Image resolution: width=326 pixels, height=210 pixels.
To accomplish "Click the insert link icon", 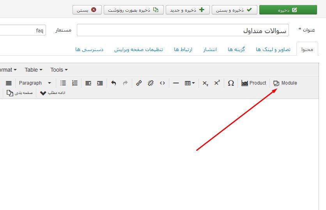I will point(139,83).
